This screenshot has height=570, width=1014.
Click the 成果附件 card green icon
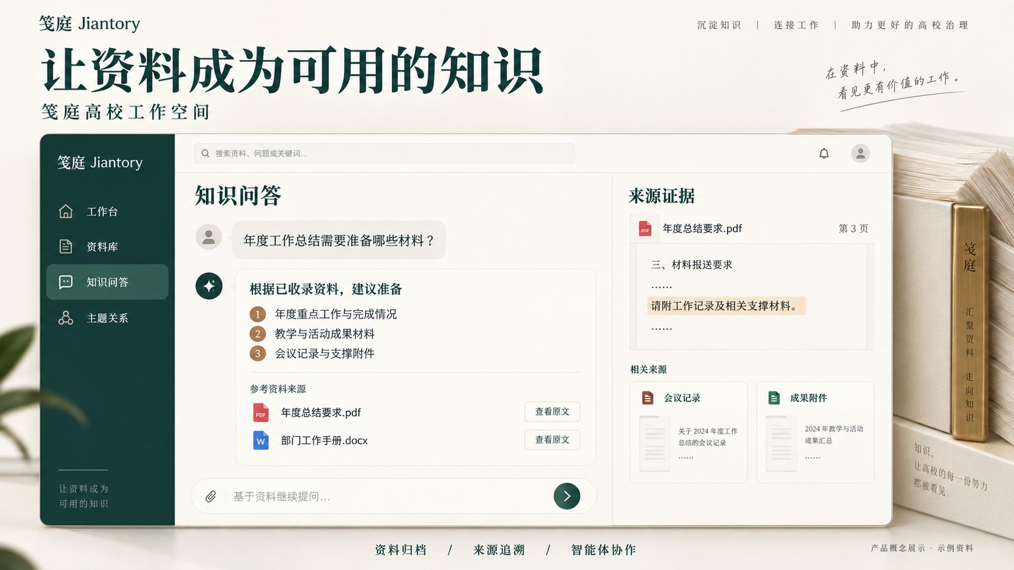click(x=774, y=398)
